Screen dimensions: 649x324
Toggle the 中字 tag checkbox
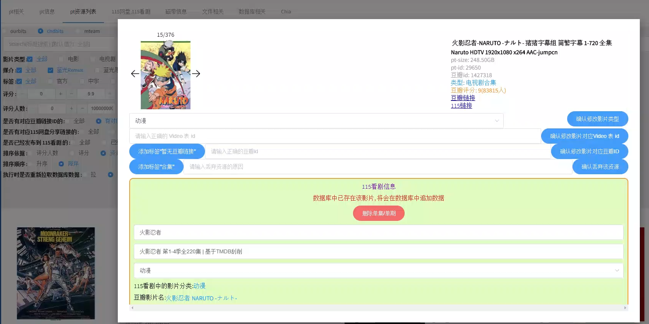(x=82, y=81)
